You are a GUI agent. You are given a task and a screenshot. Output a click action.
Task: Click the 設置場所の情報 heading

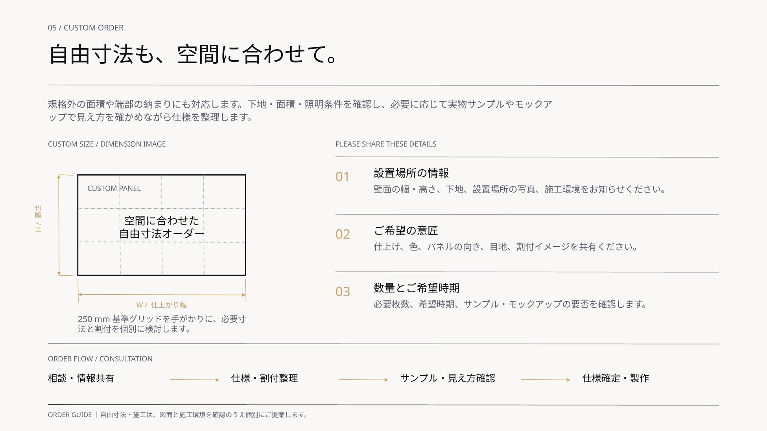(x=411, y=173)
